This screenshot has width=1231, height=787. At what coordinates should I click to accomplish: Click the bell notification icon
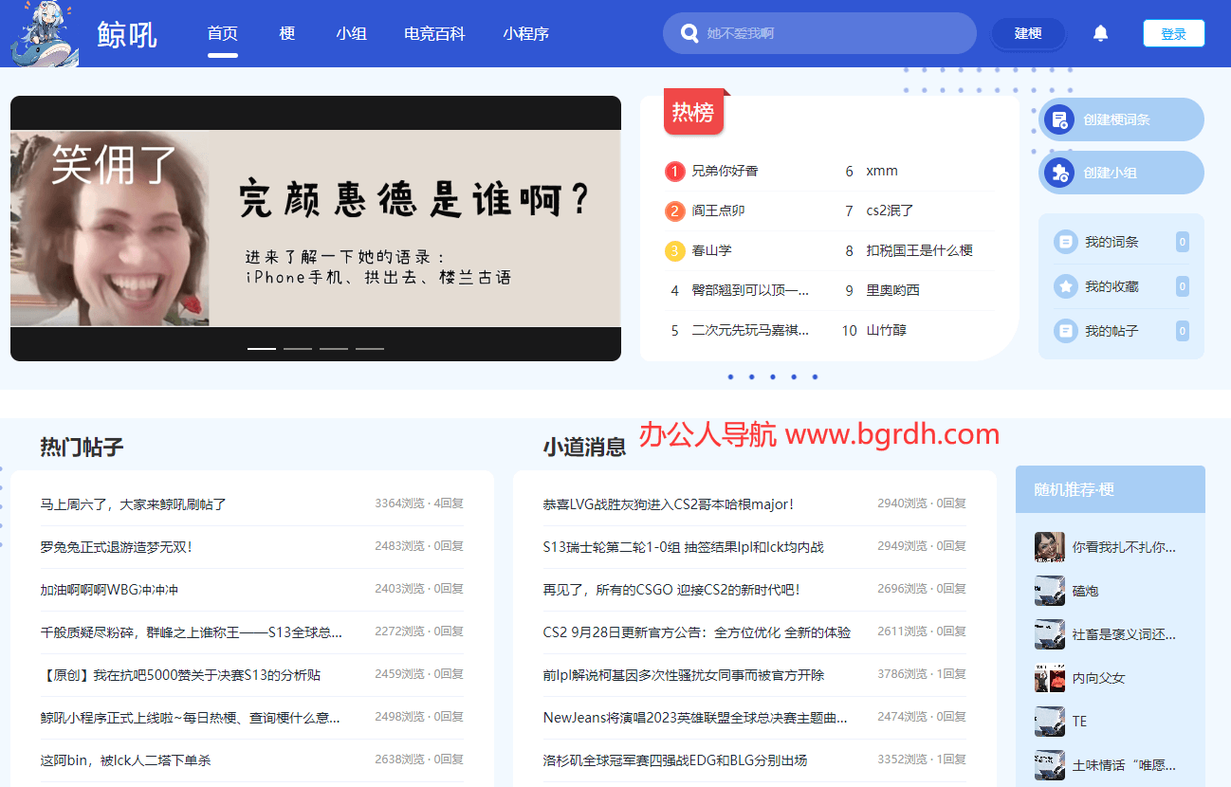(1099, 32)
